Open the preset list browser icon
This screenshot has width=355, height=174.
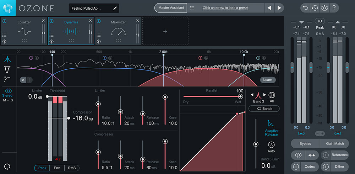[x=192, y=8]
